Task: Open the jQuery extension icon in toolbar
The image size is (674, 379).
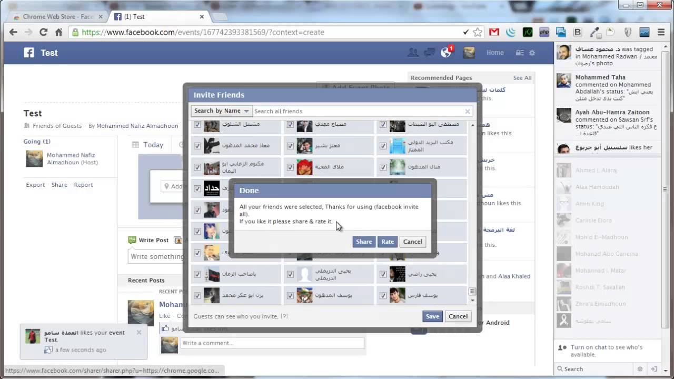Action: pyautogui.click(x=527, y=32)
